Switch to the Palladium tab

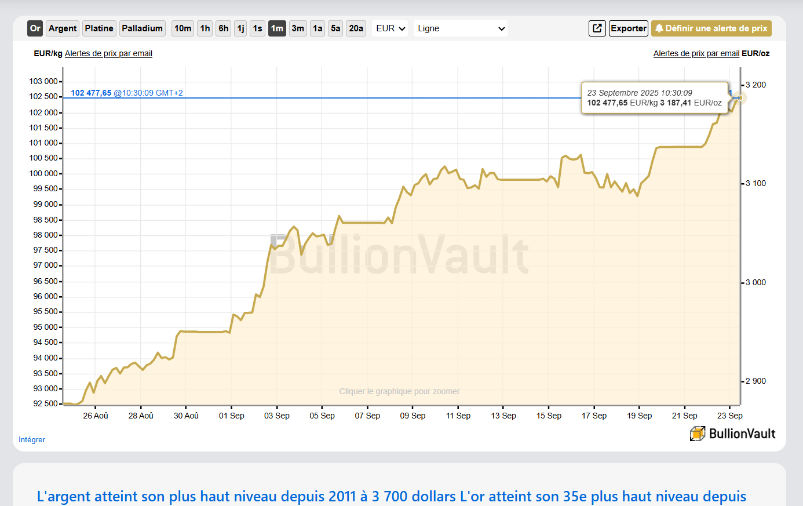click(143, 28)
